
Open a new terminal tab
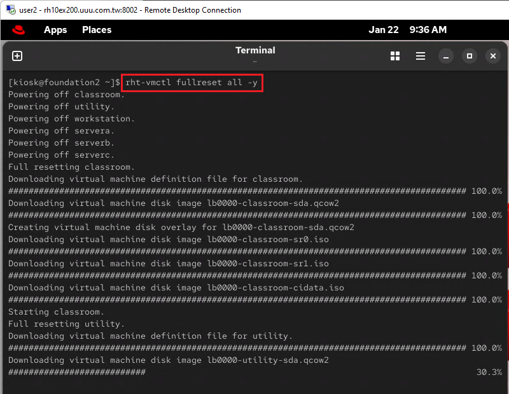pos(17,56)
